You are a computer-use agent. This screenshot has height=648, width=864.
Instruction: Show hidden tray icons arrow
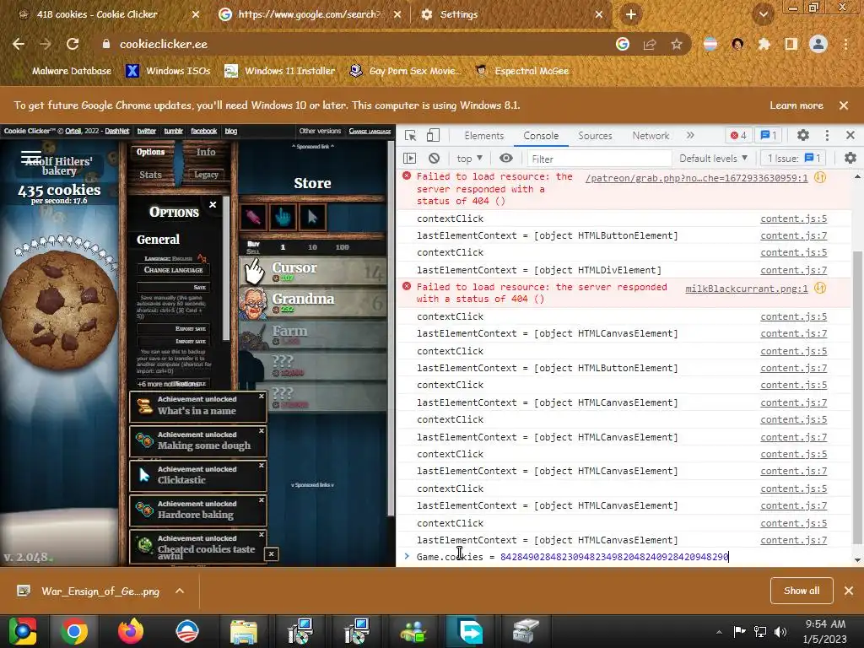point(719,632)
